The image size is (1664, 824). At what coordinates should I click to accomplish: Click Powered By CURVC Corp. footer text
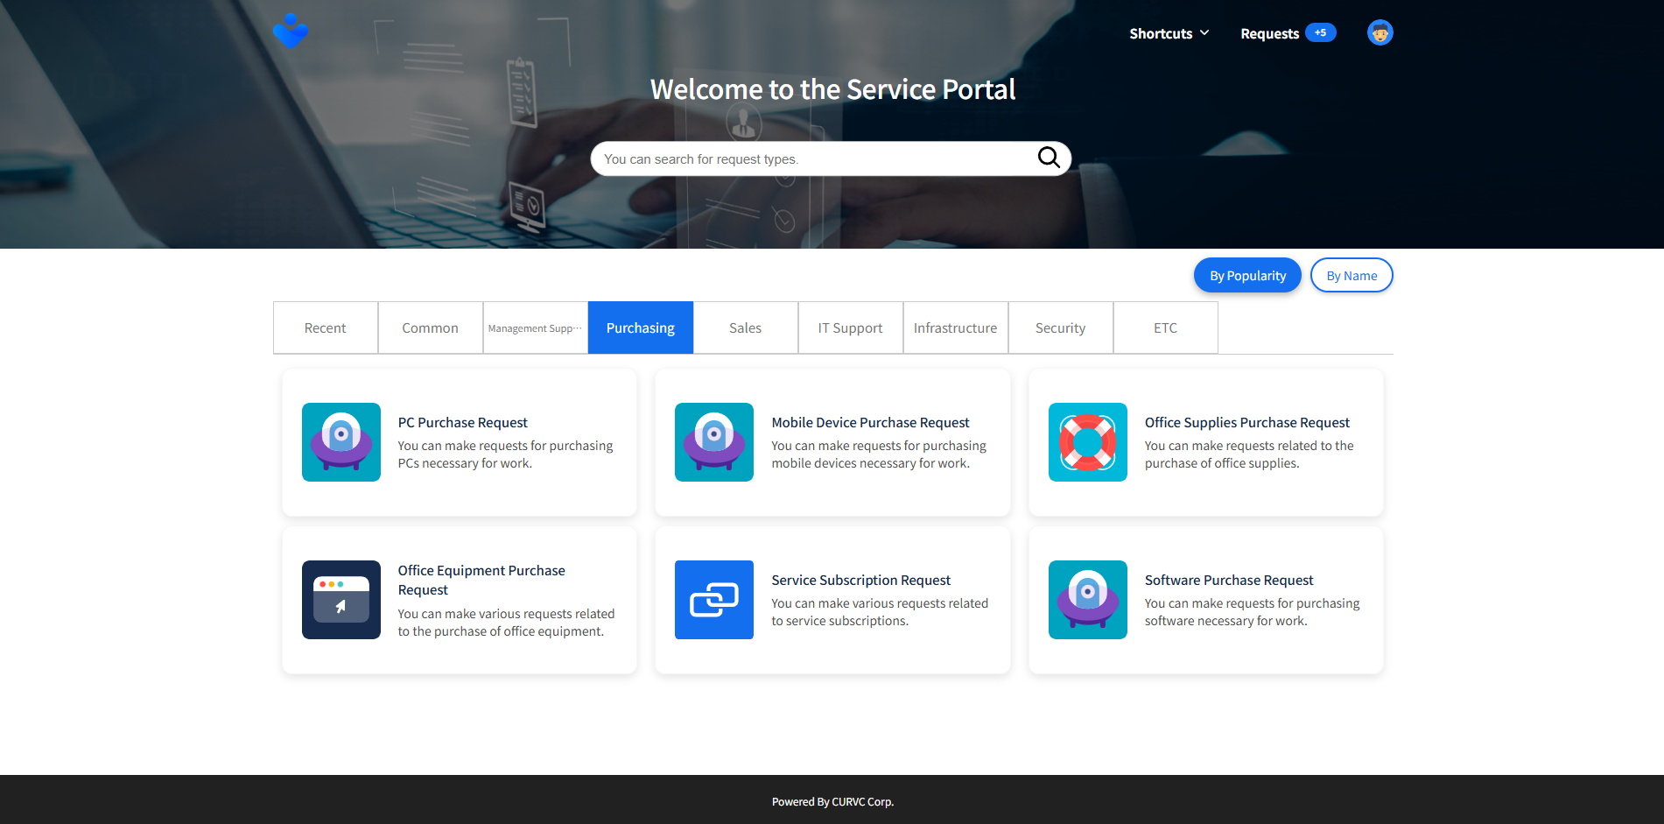(x=832, y=801)
